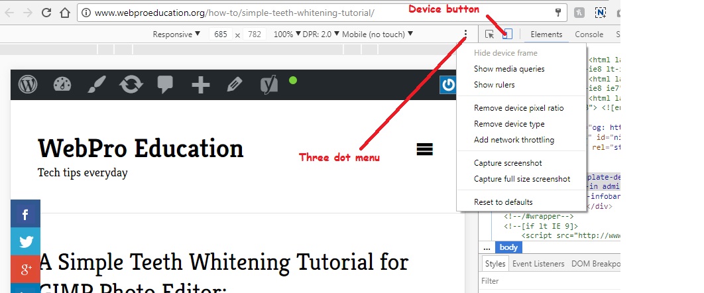Click the site info icon in address bar
Image resolution: width=704 pixels, height=293 pixels.
coord(86,13)
